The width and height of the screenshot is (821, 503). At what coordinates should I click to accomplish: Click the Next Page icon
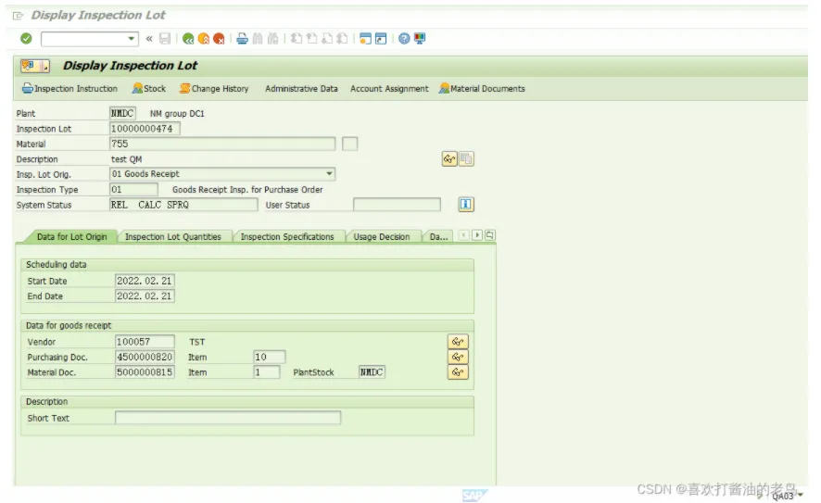coord(327,38)
